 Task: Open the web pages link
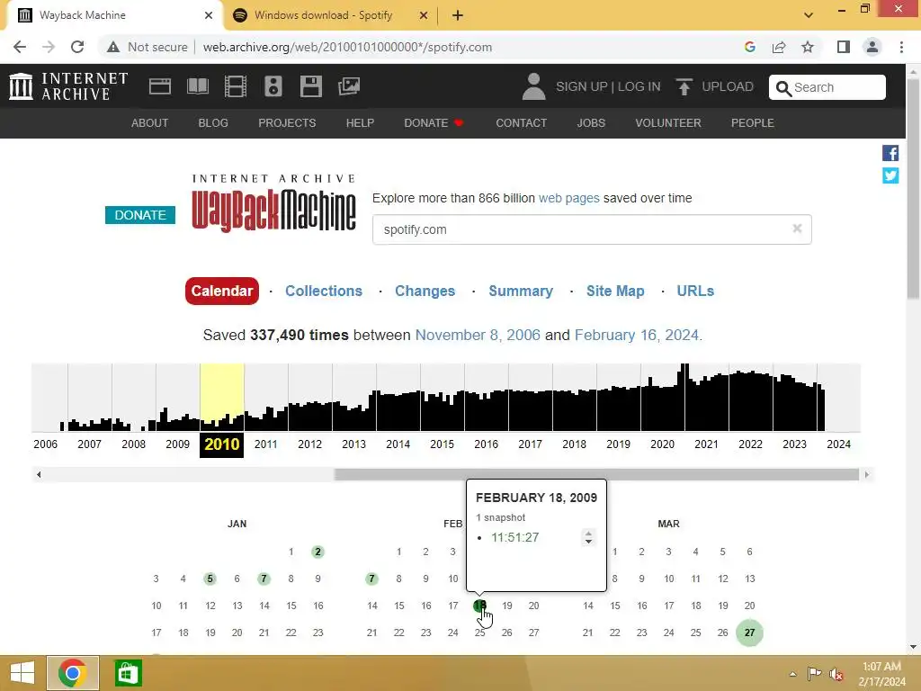click(x=569, y=198)
